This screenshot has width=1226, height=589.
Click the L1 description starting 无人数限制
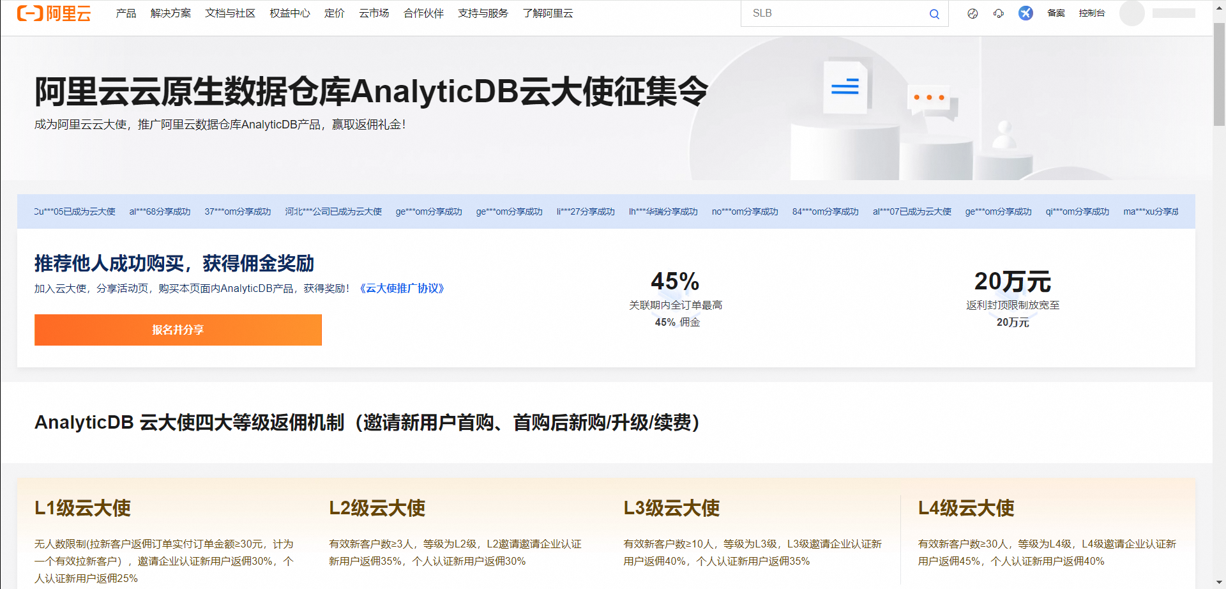164,561
